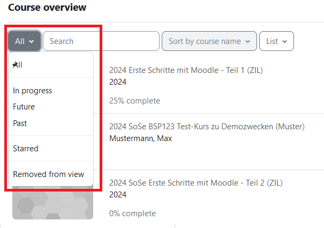Choose In progress from the filter menu

33,91
